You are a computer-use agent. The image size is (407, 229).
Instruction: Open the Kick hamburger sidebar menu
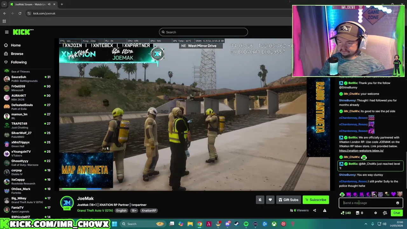7,32
